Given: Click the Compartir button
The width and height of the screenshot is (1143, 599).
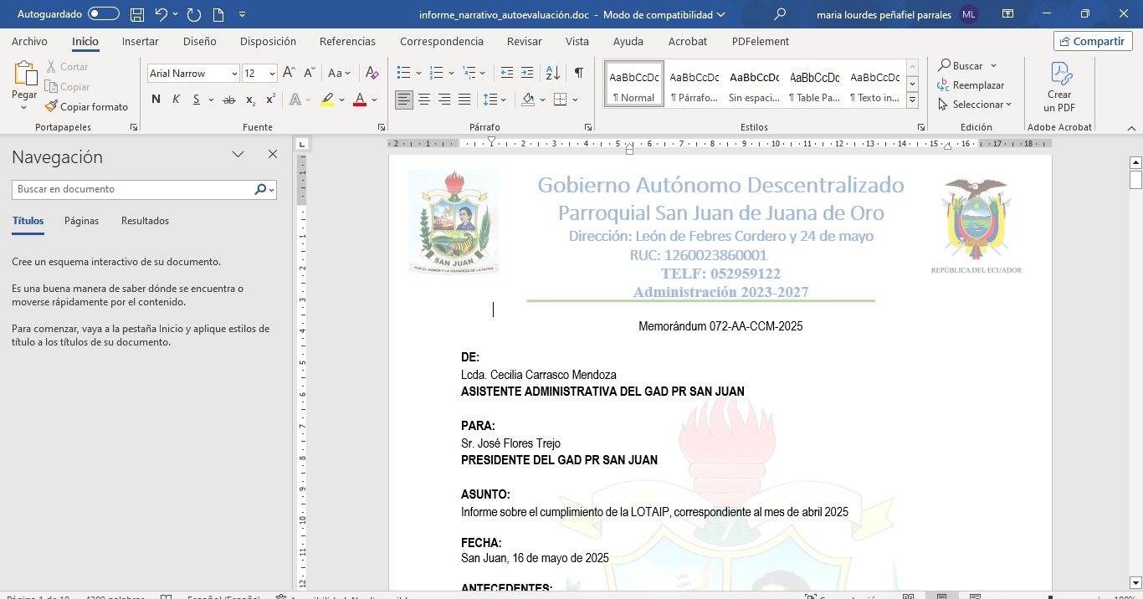Looking at the screenshot, I should click(1093, 41).
